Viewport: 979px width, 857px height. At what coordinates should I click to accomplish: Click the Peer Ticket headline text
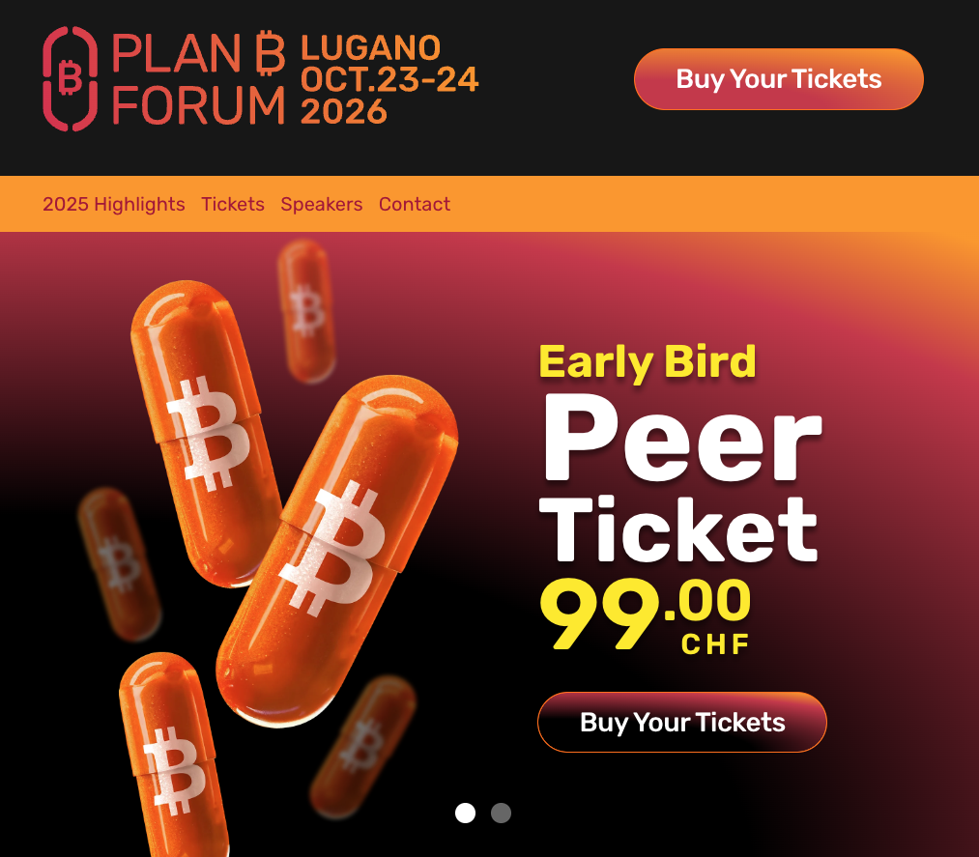(681, 477)
